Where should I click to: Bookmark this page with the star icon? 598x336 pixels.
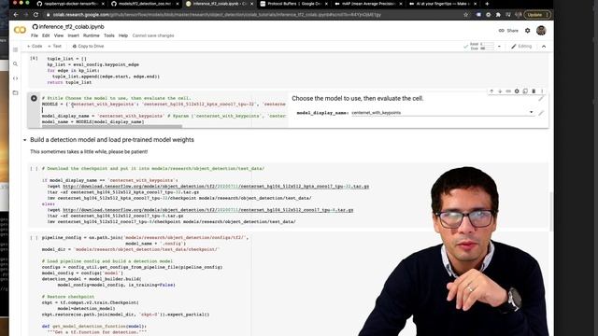[x=465, y=15]
